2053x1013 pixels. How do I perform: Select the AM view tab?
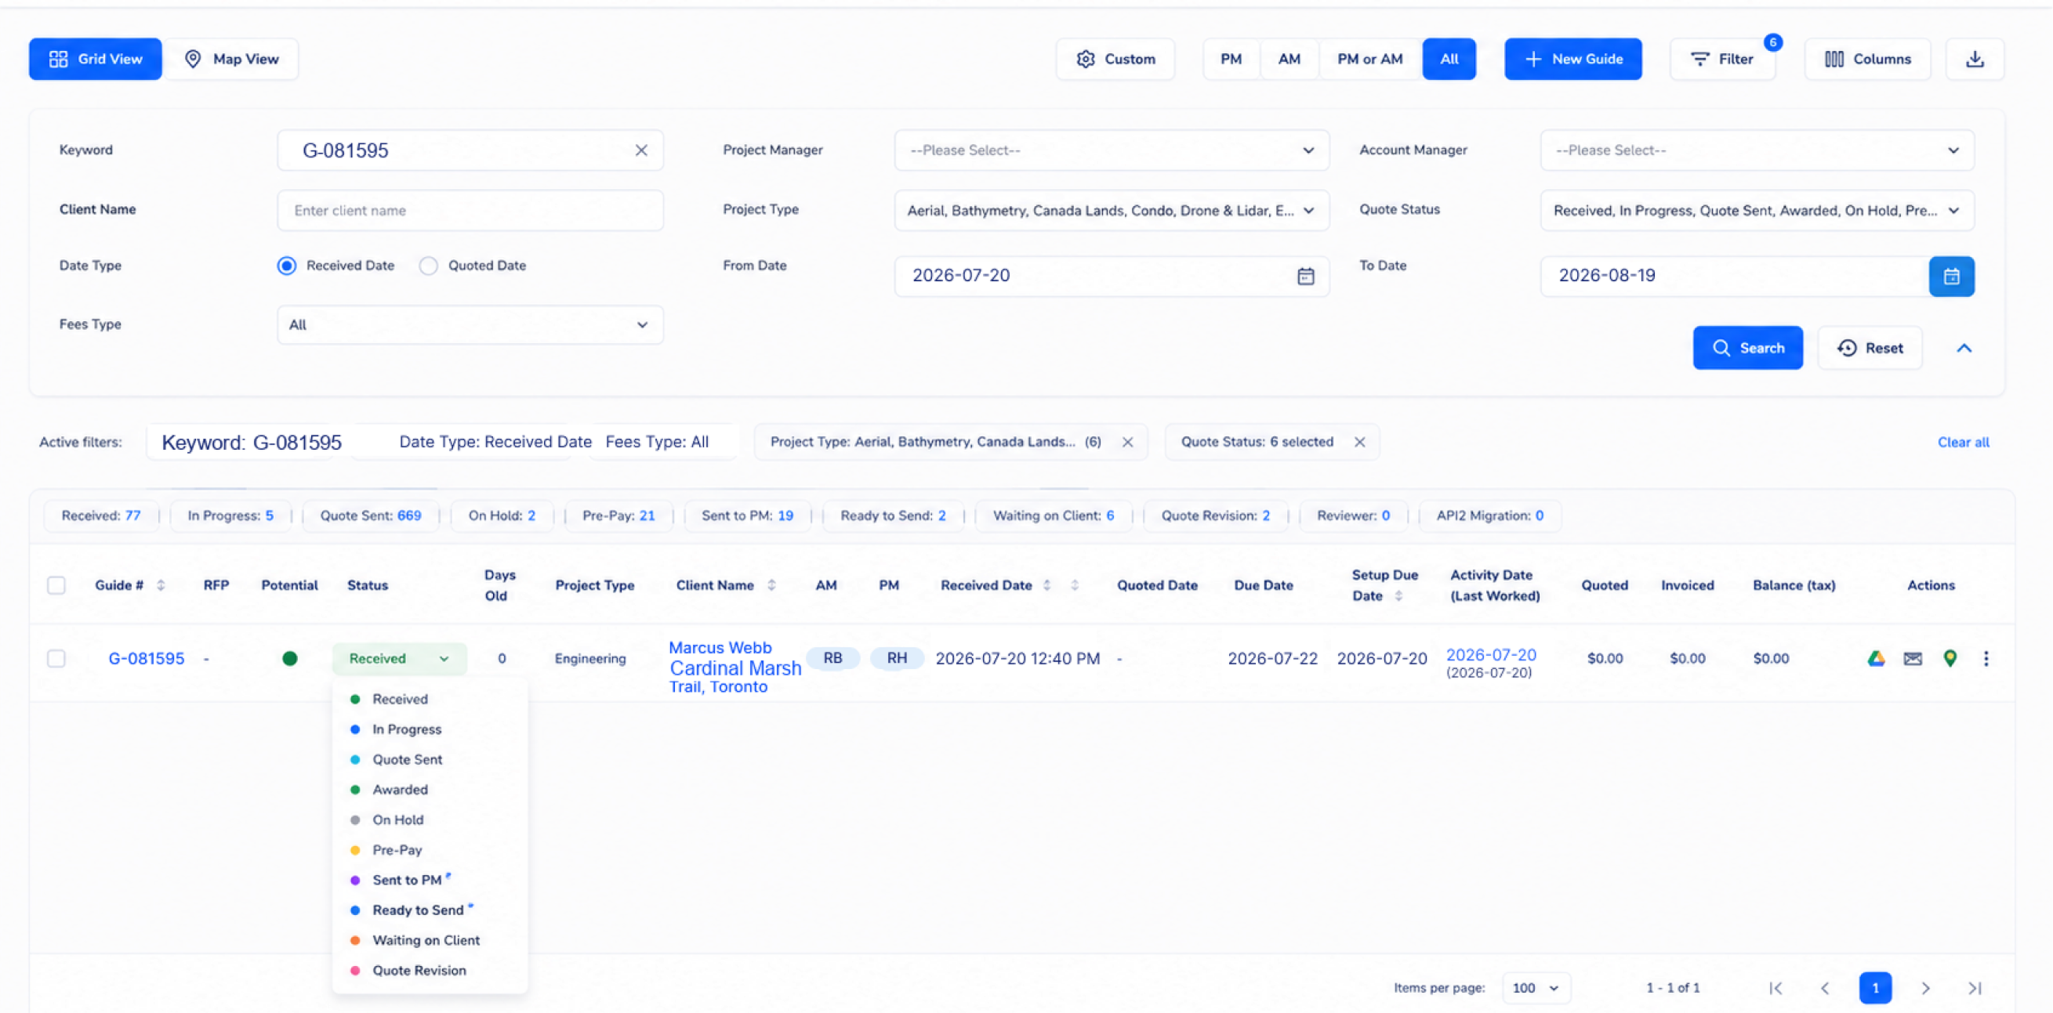tap(1289, 59)
